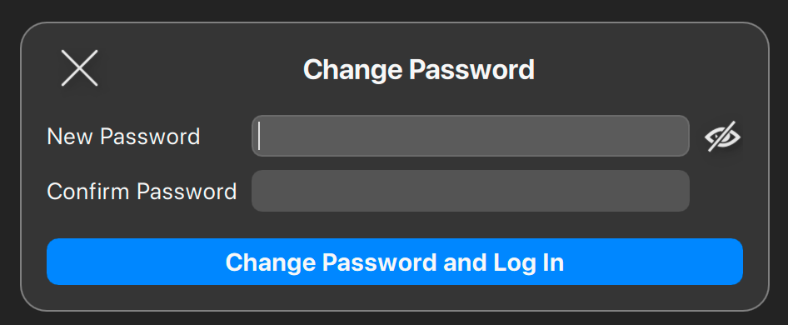
Task: Click Change Password and Log In button
Action: 395,262
